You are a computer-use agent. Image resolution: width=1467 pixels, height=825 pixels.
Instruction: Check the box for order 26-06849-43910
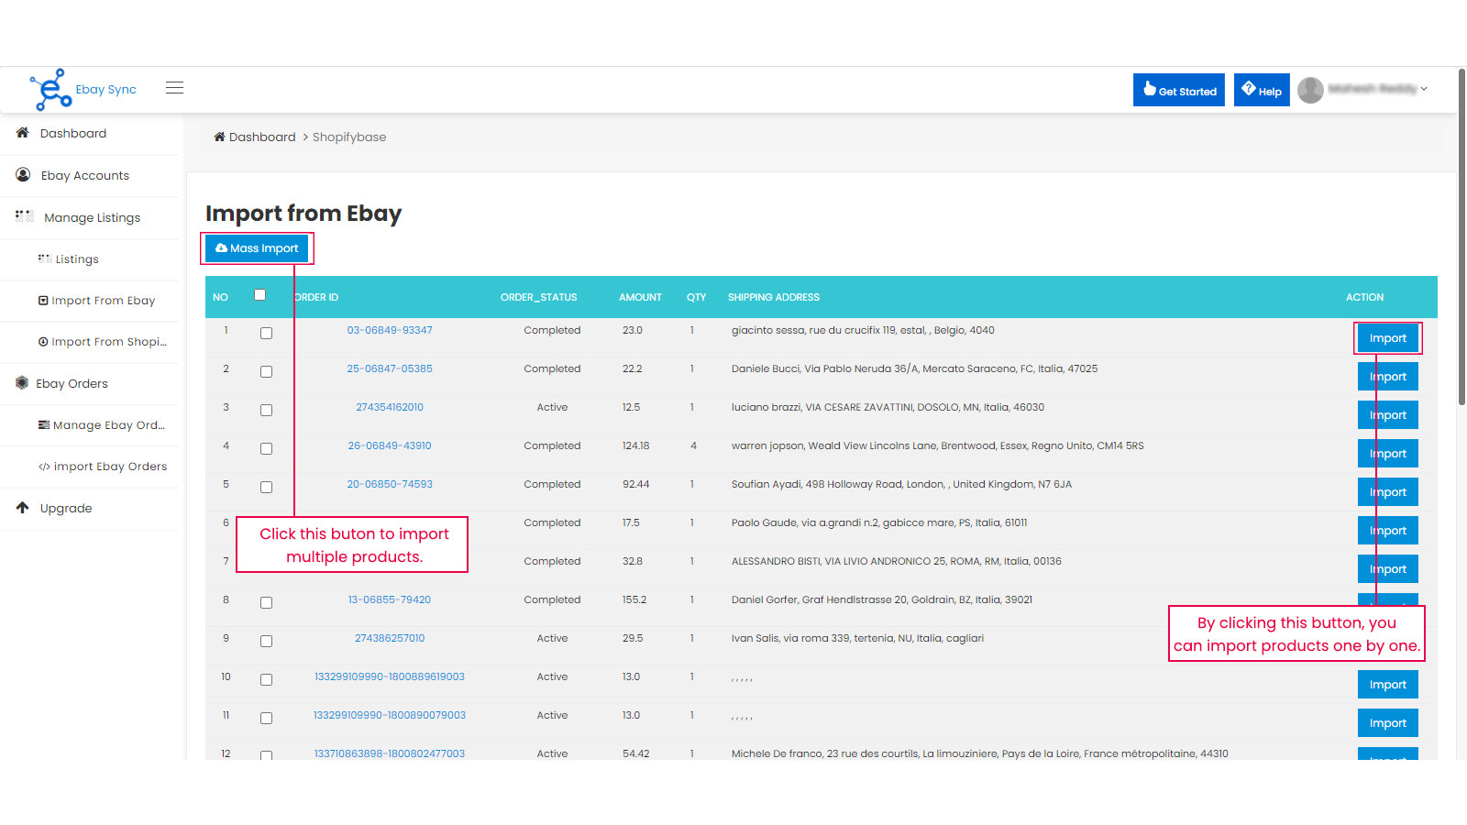(266, 448)
